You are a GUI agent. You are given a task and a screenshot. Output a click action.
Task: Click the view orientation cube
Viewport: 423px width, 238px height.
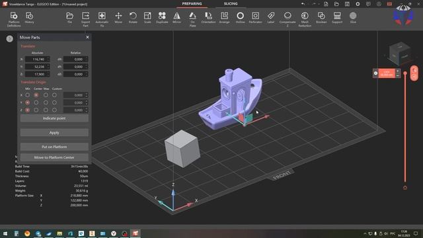click(399, 54)
